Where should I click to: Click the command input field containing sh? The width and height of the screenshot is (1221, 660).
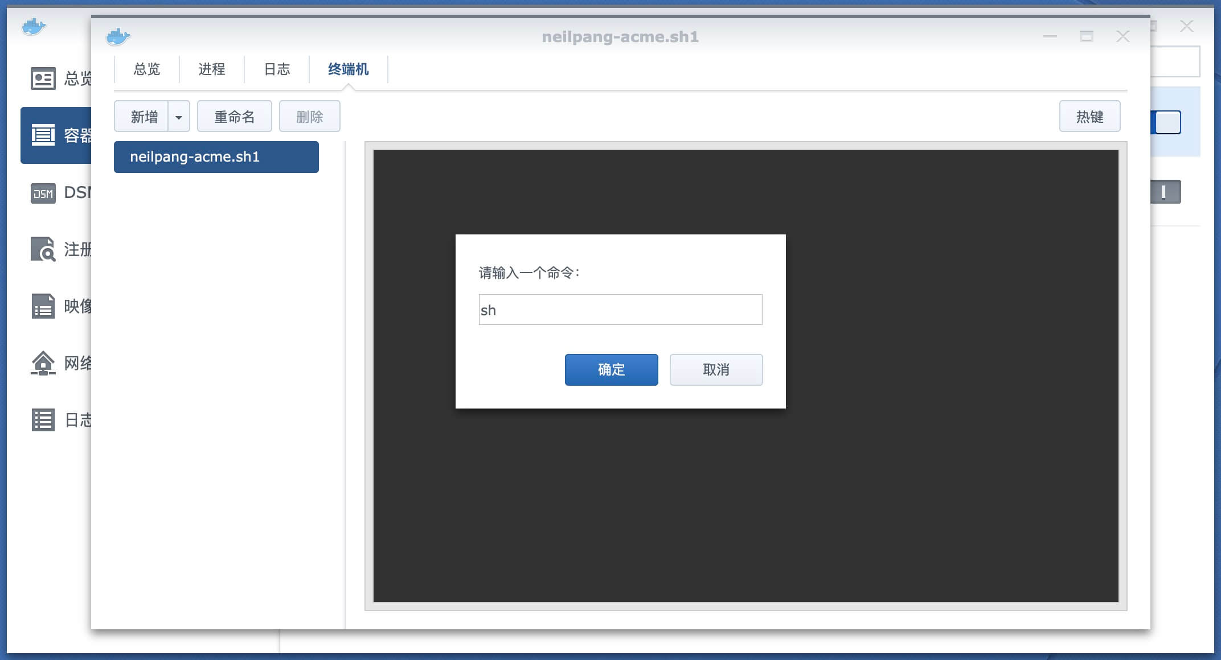coord(620,310)
